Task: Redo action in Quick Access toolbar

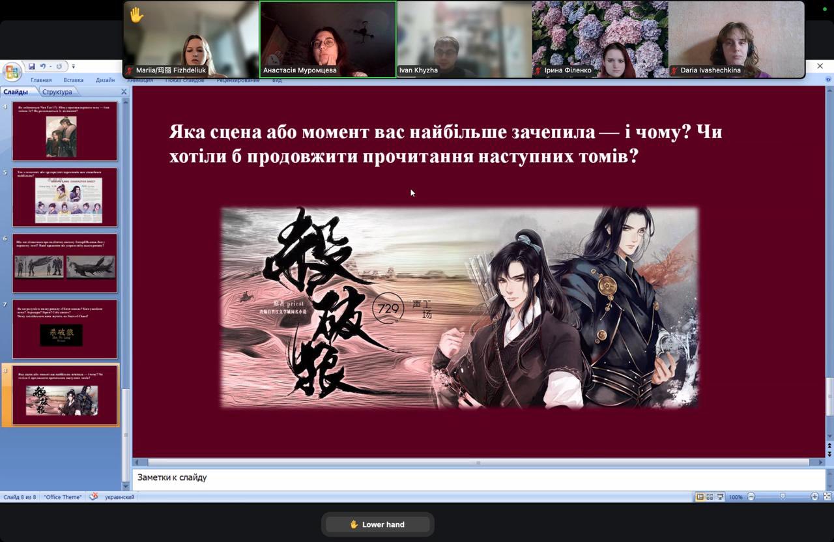Action: coord(59,66)
